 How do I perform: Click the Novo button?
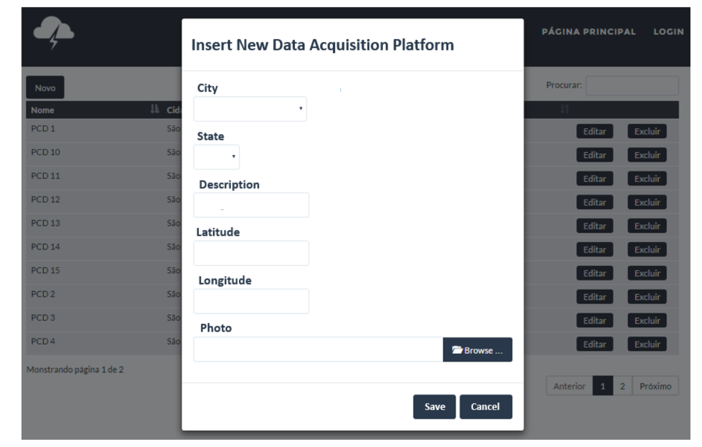(45, 88)
